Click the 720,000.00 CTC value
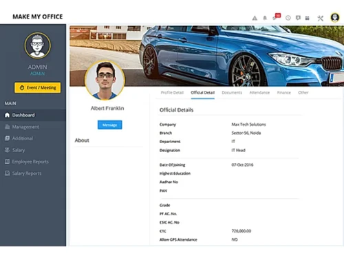The width and height of the screenshot is (344, 258). 241,231
